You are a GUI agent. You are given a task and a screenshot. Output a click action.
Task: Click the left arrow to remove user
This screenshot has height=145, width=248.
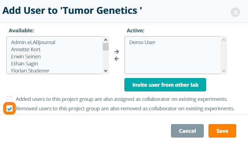tap(117, 59)
